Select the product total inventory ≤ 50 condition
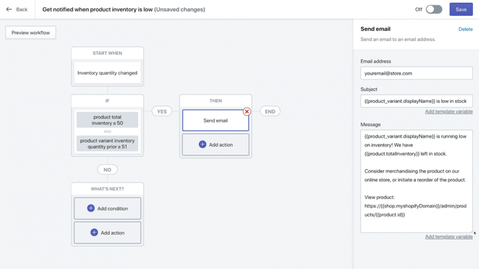The width and height of the screenshot is (479, 269). point(107,120)
